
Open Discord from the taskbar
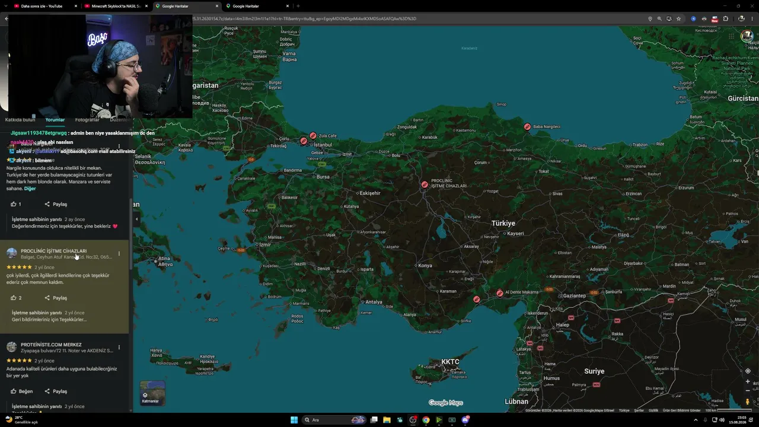click(x=465, y=420)
